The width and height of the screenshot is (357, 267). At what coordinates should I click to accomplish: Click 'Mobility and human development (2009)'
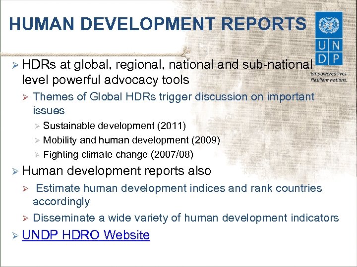131,140
